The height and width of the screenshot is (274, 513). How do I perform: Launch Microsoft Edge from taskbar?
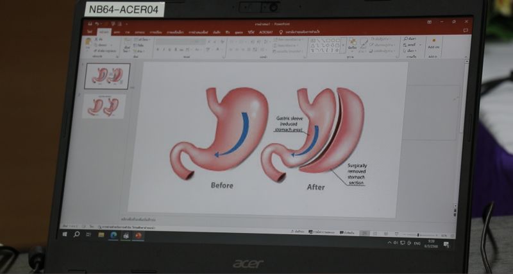pyautogui.click(x=114, y=235)
